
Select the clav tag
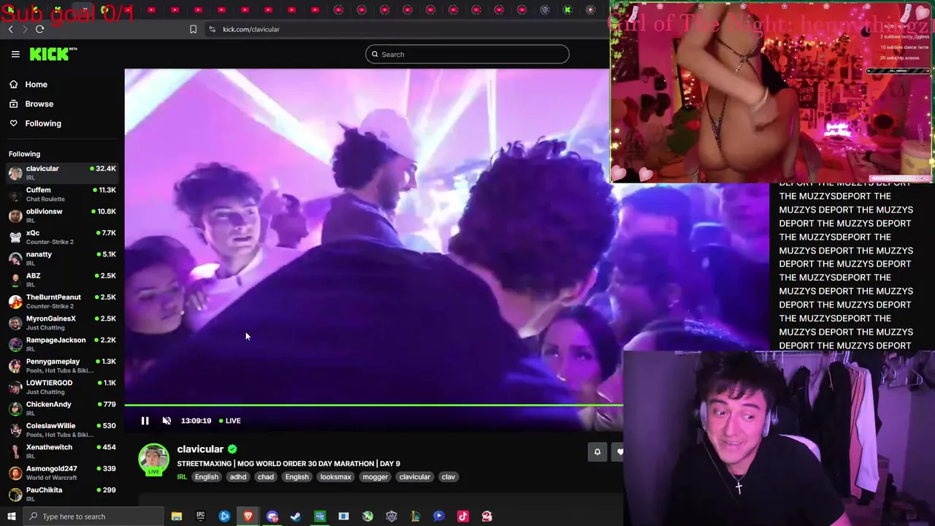click(449, 477)
